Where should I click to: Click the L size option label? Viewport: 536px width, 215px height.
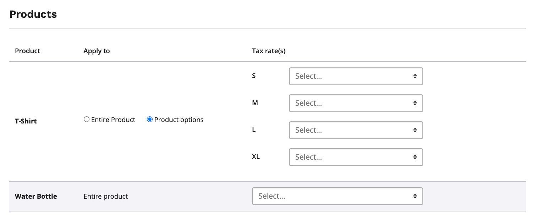click(254, 129)
